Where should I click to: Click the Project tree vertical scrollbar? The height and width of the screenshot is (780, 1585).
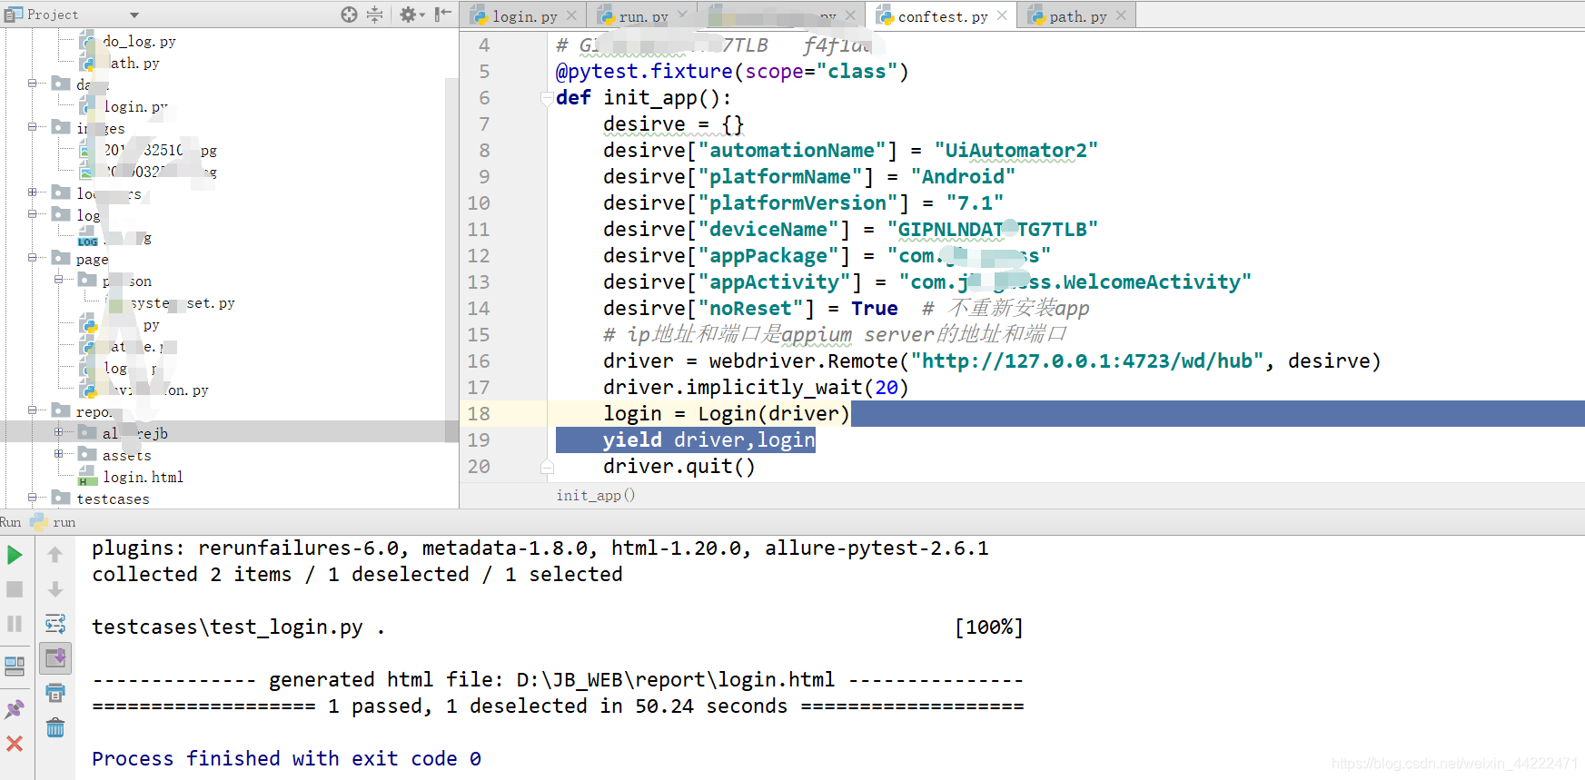pos(451,261)
